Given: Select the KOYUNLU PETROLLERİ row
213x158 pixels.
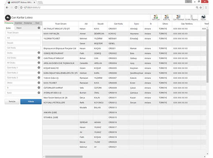Looking at the screenshot, I should [124, 103].
